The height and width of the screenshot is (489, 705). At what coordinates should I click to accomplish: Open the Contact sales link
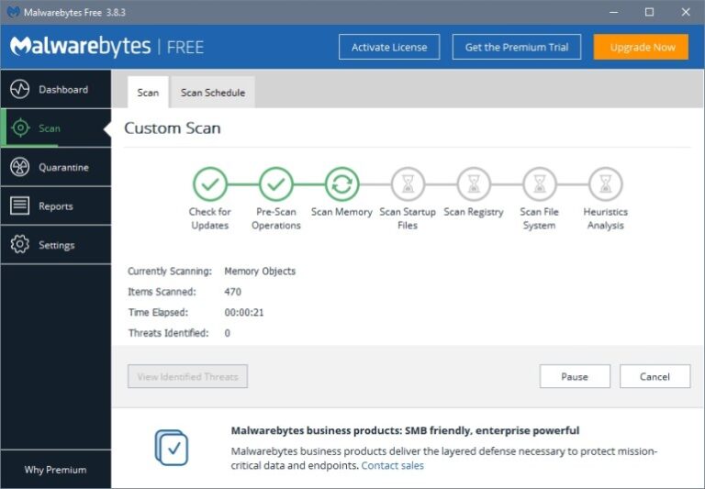pos(392,465)
